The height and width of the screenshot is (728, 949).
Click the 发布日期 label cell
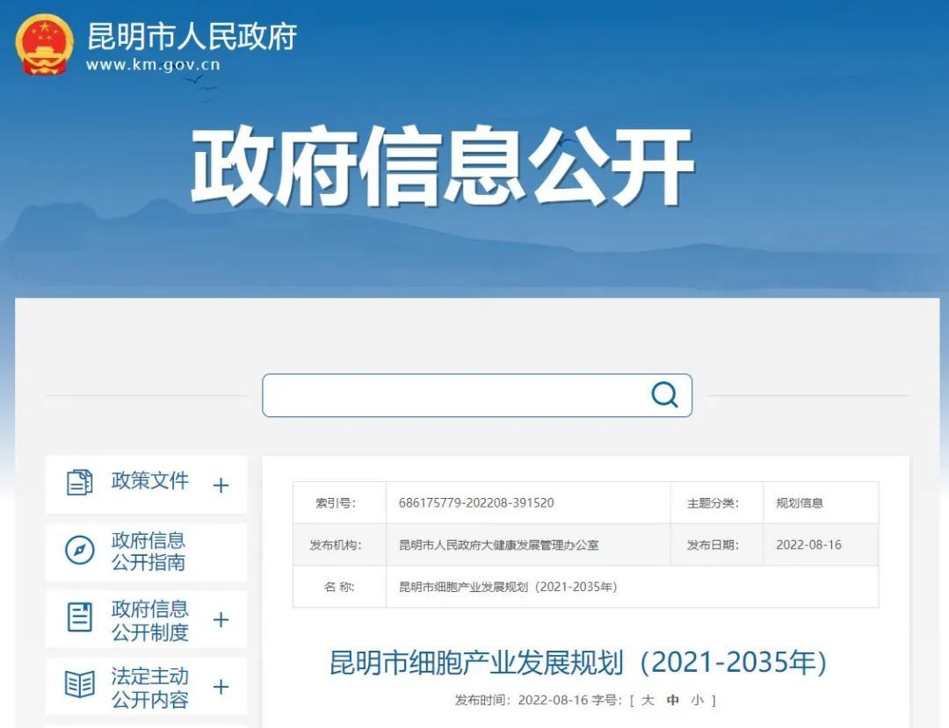(x=717, y=544)
